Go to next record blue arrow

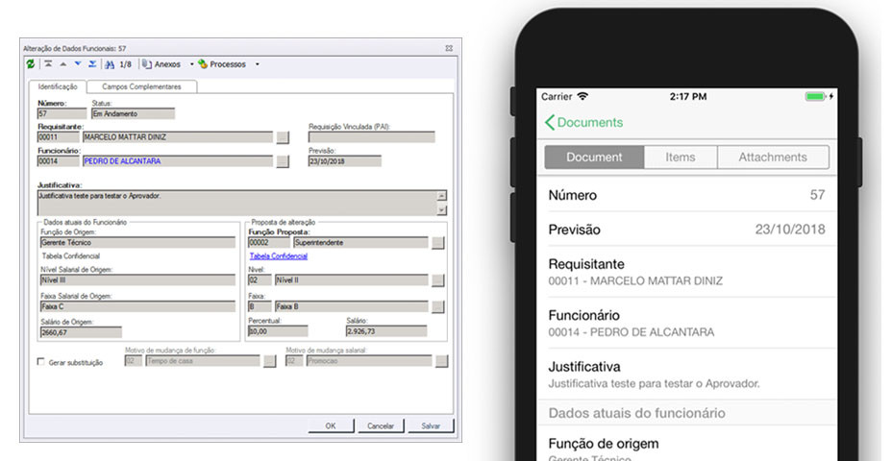coord(78,64)
